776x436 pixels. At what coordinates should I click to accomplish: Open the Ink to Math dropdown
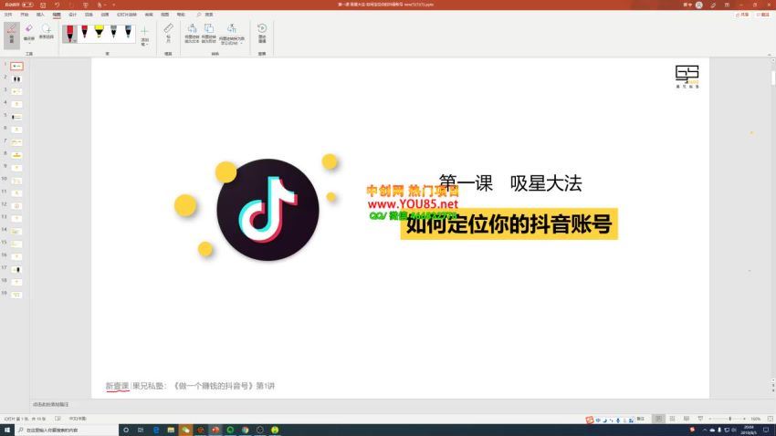coord(232,34)
